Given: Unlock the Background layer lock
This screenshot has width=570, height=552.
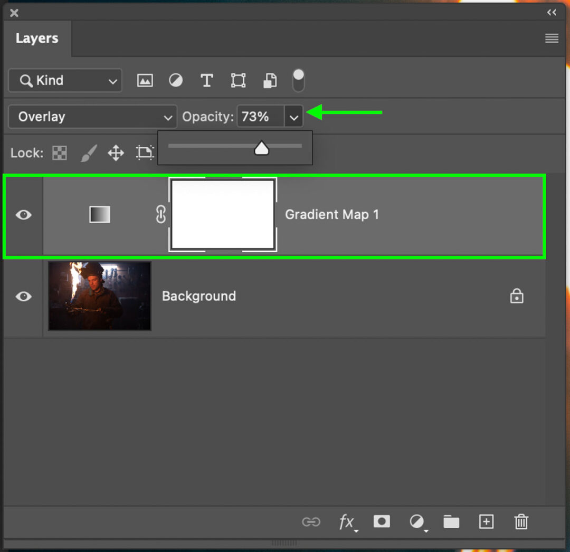Looking at the screenshot, I should point(517,297).
